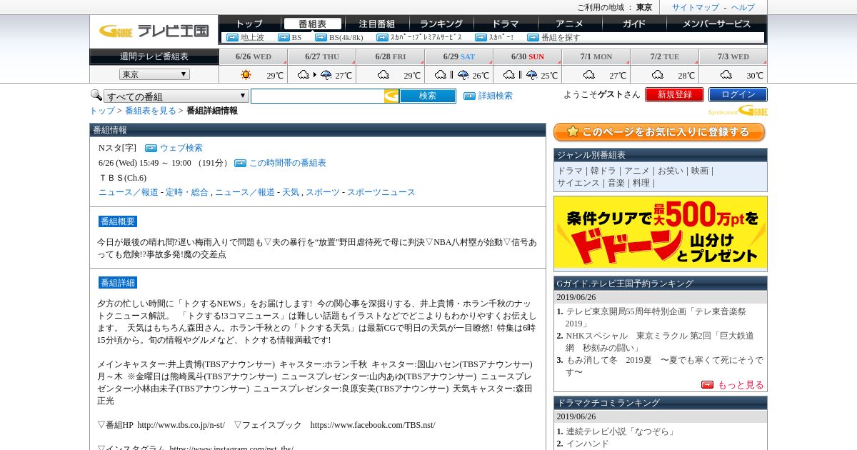Focus the program search text field
The image size is (857, 450).
[317, 96]
